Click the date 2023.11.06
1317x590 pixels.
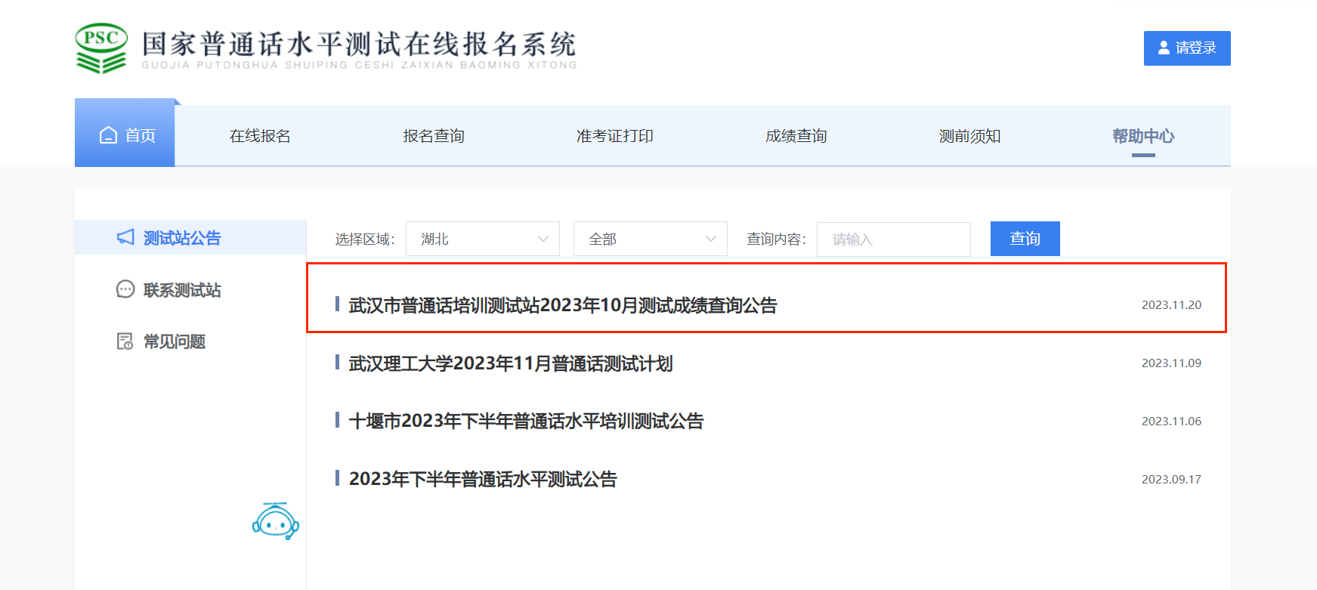[x=1171, y=422]
